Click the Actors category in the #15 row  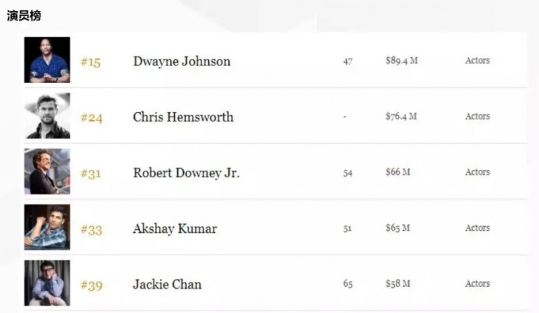(477, 61)
